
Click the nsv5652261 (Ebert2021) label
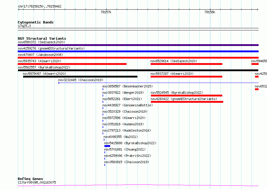(122, 99)
